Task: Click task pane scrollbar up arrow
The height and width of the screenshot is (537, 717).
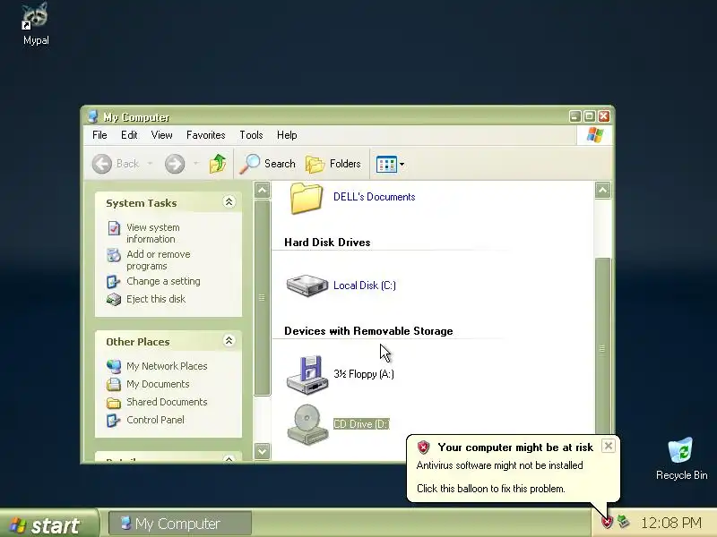Action: click(262, 190)
